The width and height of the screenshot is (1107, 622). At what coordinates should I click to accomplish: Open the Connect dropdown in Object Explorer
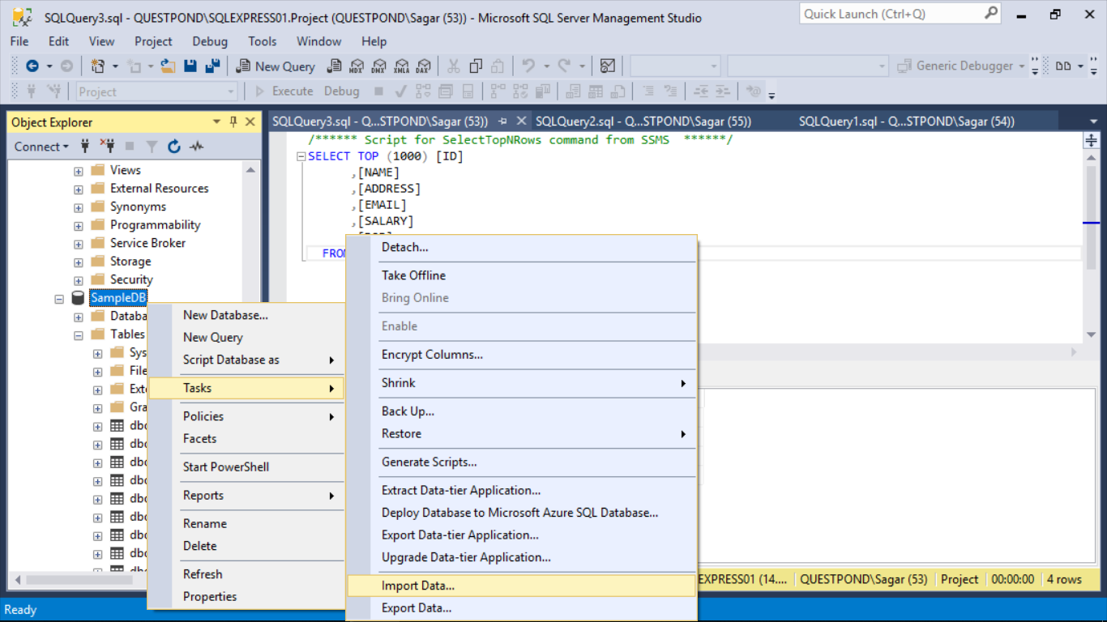(66, 147)
